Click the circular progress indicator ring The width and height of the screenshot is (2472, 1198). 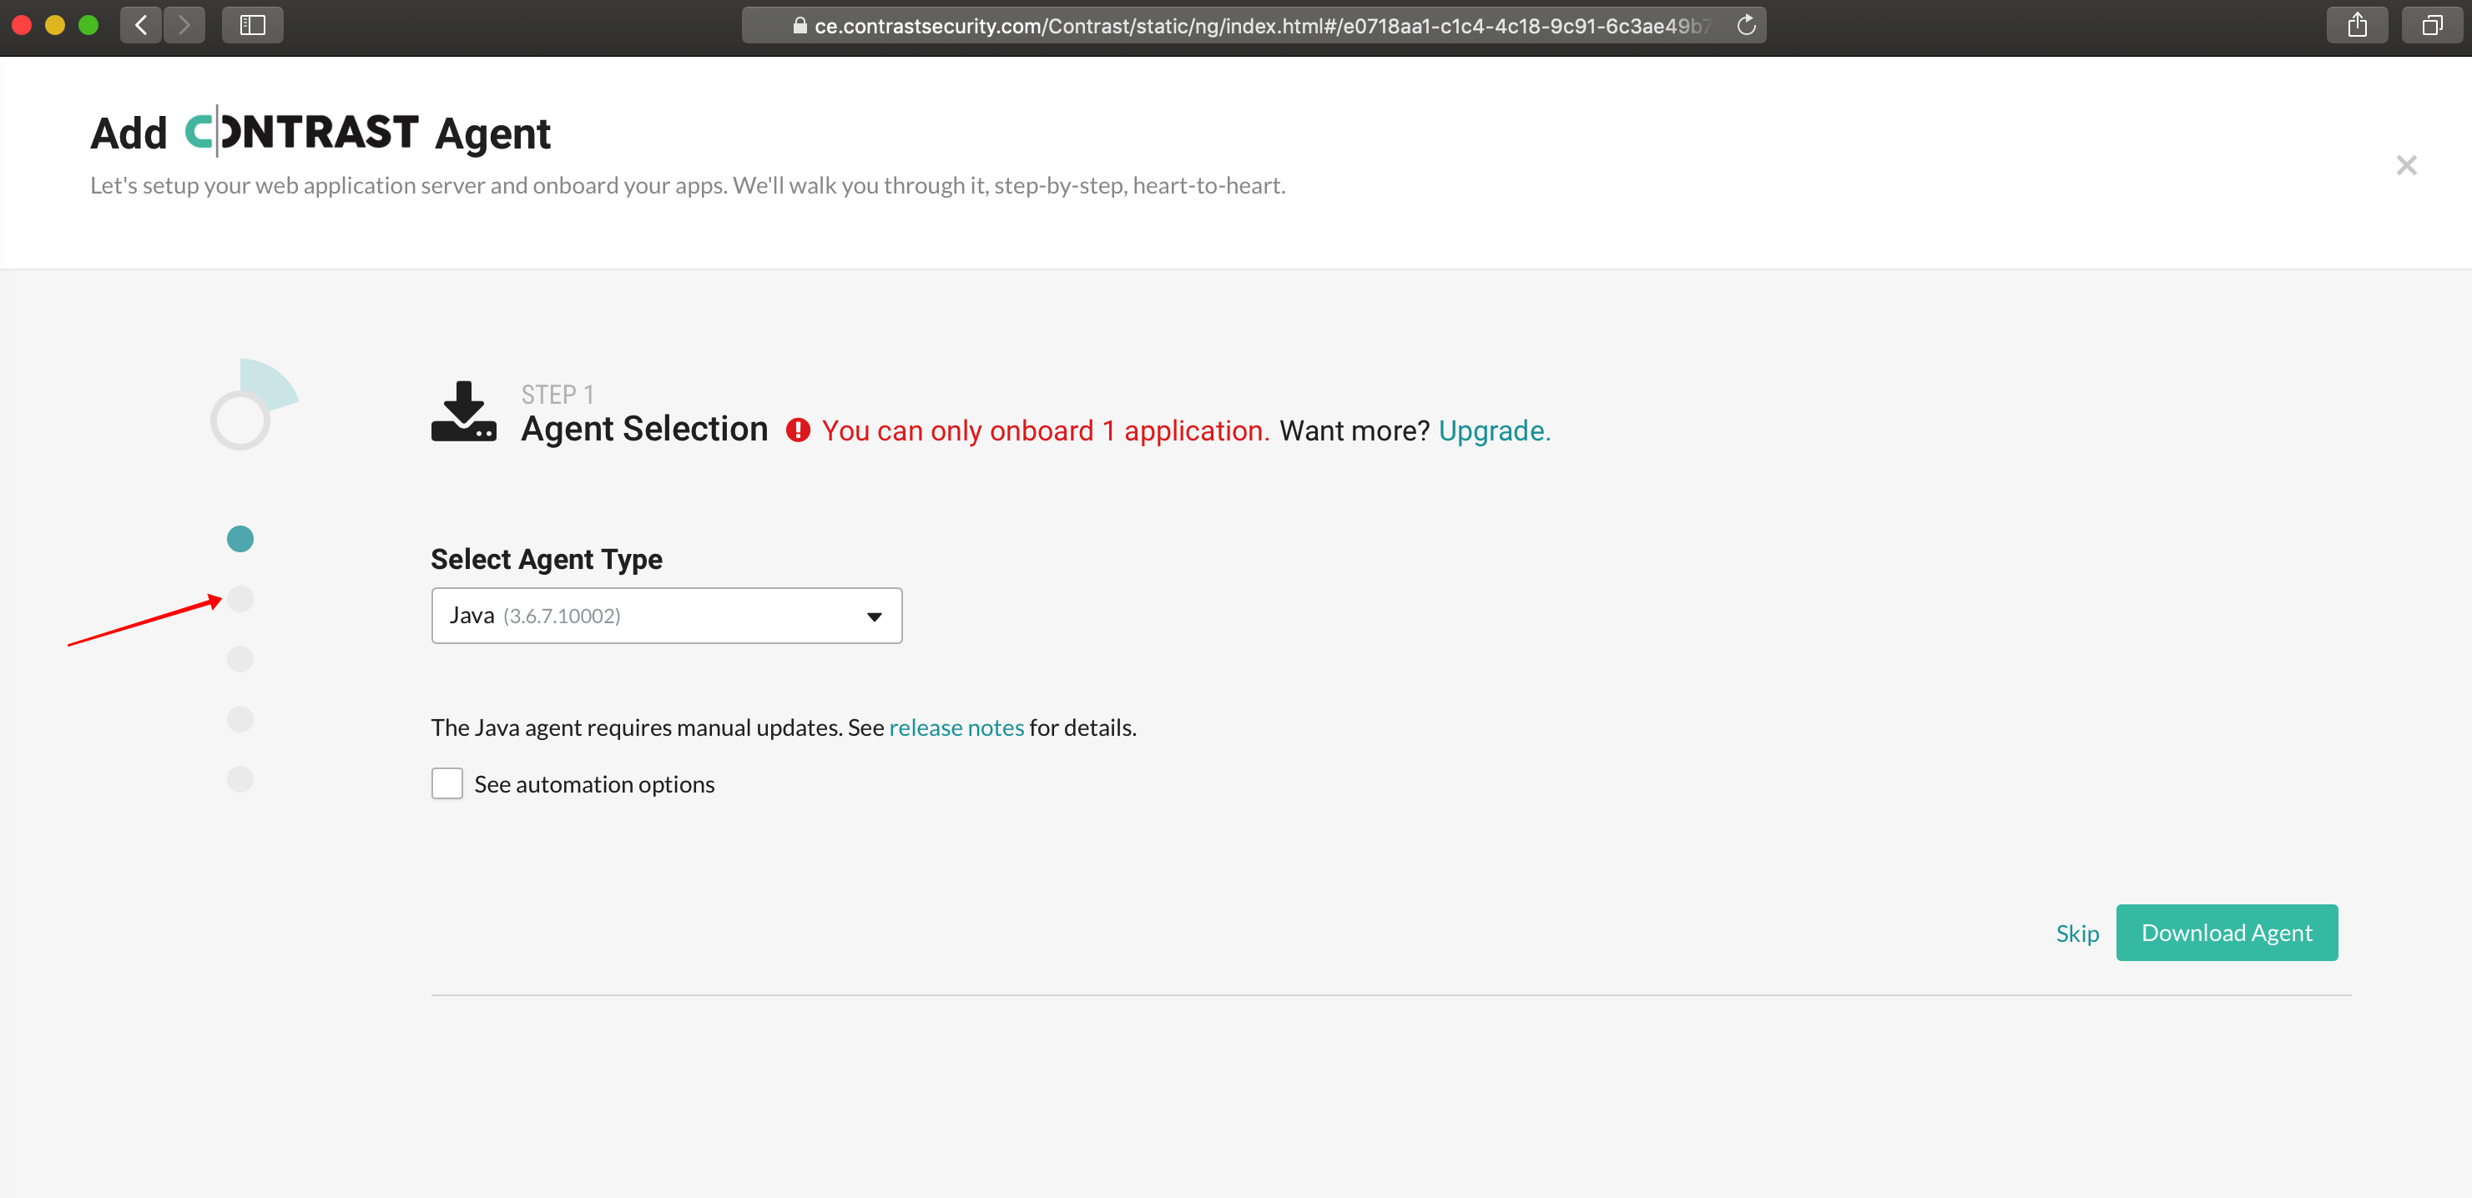point(240,420)
